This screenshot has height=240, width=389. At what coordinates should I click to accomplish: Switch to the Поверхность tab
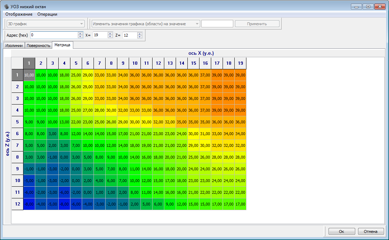pos(38,46)
